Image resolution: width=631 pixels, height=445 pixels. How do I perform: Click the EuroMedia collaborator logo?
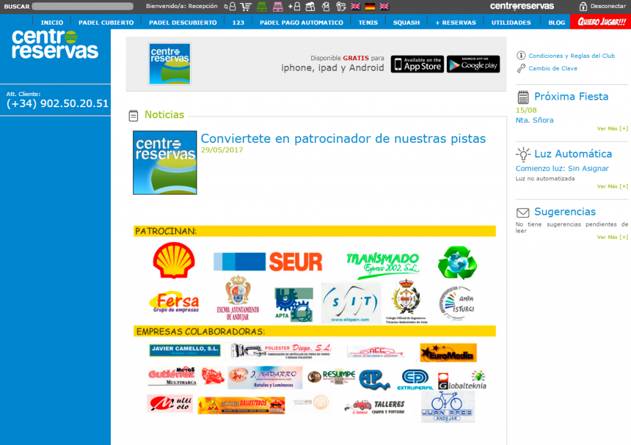(x=448, y=353)
